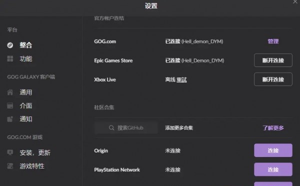Image resolution: width=300 pixels, height=186 pixels.
Task: Click the GOG.COM 游戏 sidebar heading
Action: click(25, 137)
